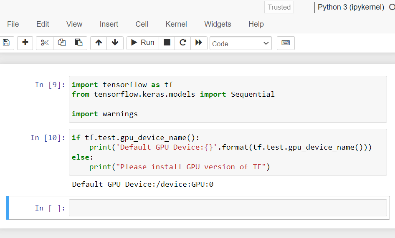
Task: Open the cell type Code dropdown
Action: point(241,43)
